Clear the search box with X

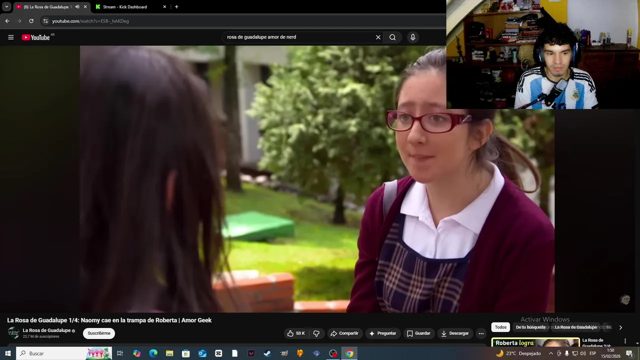tap(378, 37)
